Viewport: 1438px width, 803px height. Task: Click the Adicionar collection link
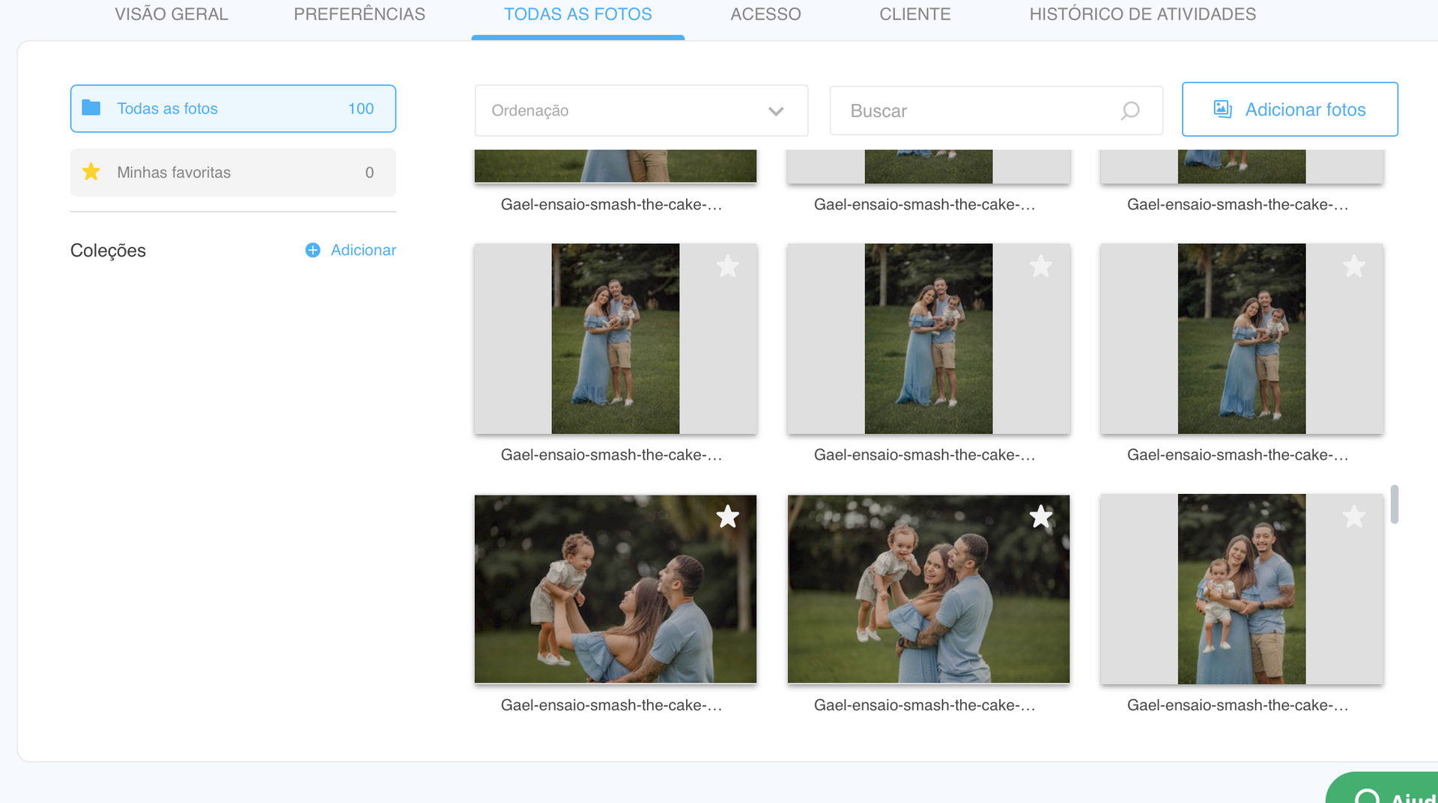tap(363, 250)
